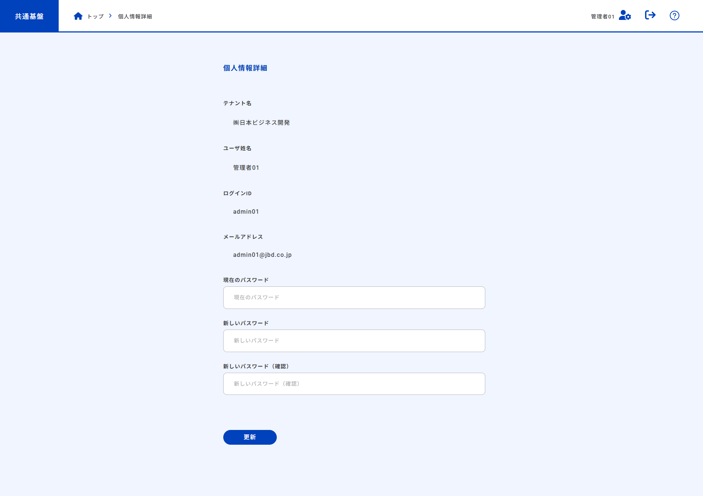Focus the 新しいパスワード（確認）input field
703x496 pixels.
pyautogui.click(x=354, y=383)
